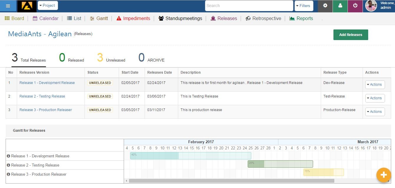Image resolution: width=395 pixels, height=188 pixels.
Task: Click info icon beside Release 3 in Gantt
Action: [9, 174]
